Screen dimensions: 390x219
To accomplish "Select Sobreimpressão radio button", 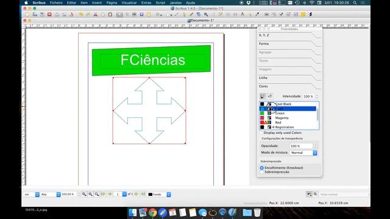I will pyautogui.click(x=261, y=172).
